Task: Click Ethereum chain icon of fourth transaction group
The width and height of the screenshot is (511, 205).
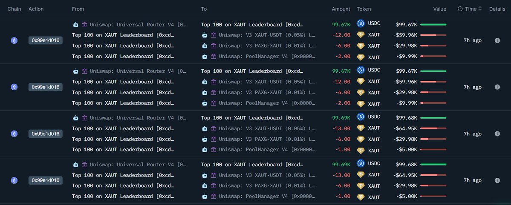Action: 14,180
